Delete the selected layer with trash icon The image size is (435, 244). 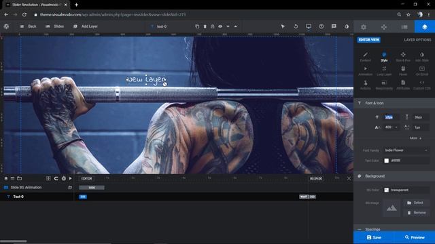(x=205, y=26)
